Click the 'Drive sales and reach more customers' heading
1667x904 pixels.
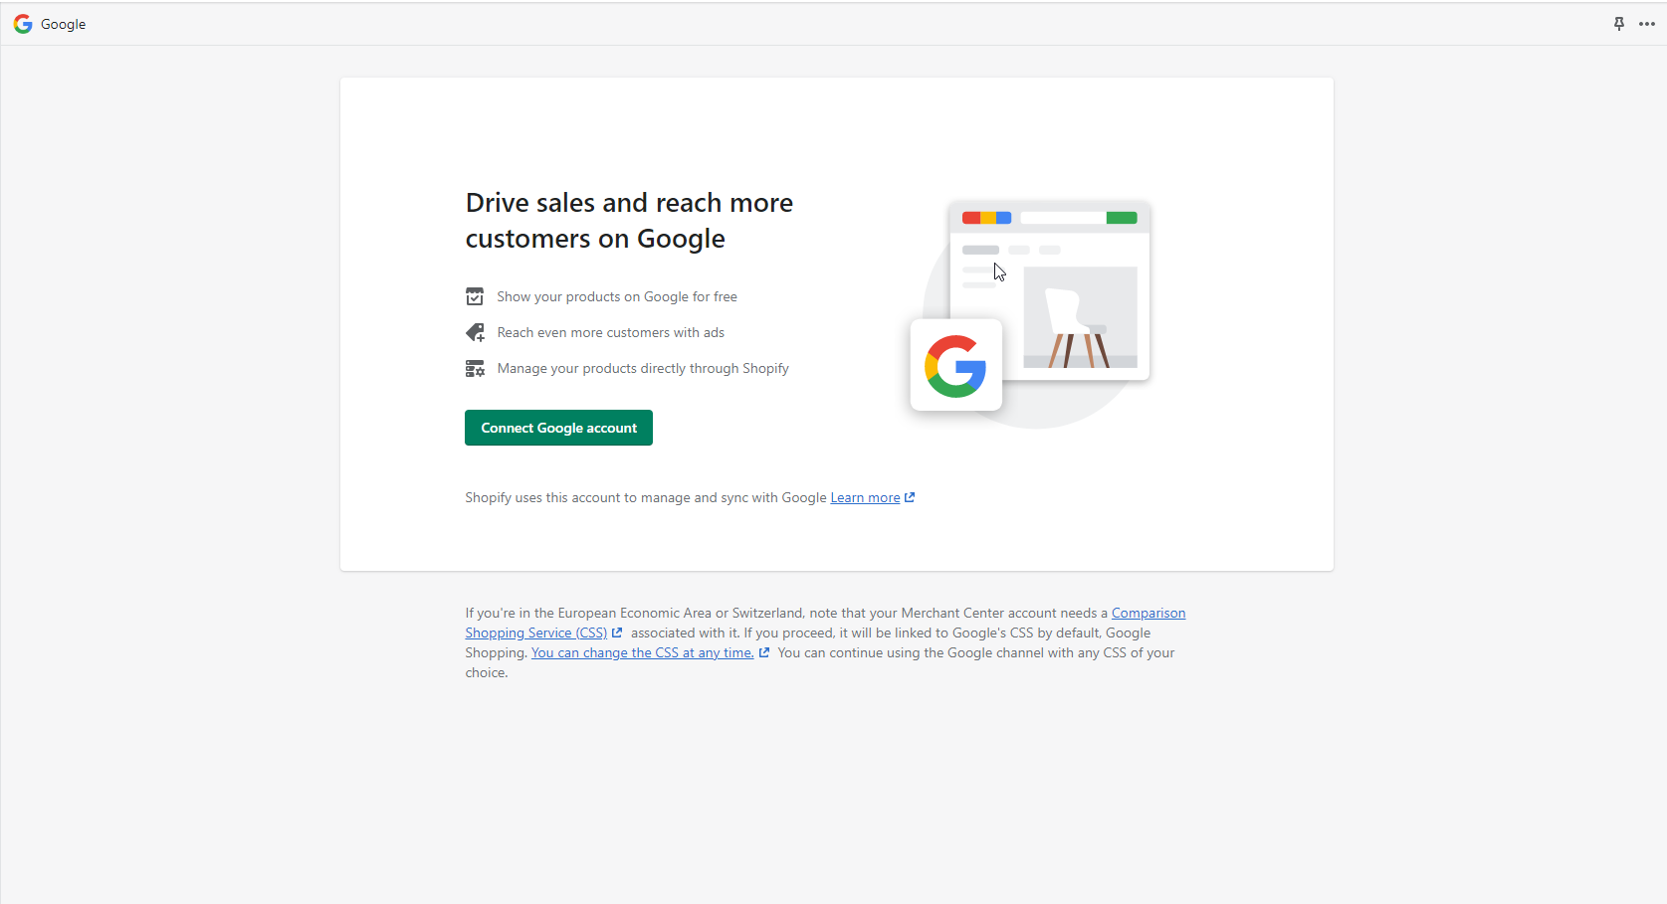coord(629,221)
